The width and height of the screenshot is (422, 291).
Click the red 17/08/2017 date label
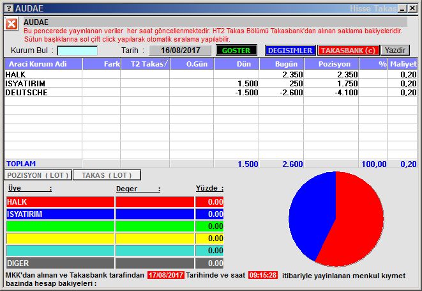click(x=166, y=275)
